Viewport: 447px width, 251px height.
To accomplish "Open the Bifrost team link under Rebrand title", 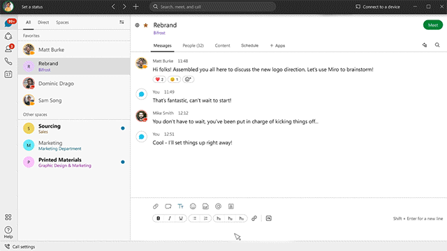I will (159, 33).
